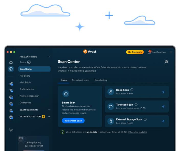
Task: Open the AI help for any question card
Action: 34,143
